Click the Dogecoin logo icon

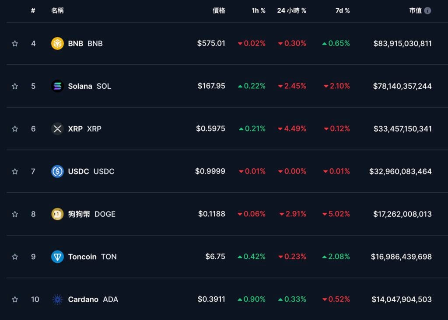tap(57, 214)
